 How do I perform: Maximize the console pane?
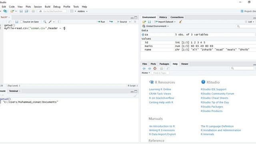136,92
